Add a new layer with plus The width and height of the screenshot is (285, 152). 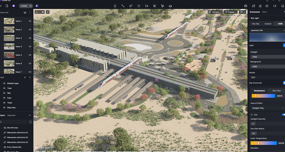(25, 77)
